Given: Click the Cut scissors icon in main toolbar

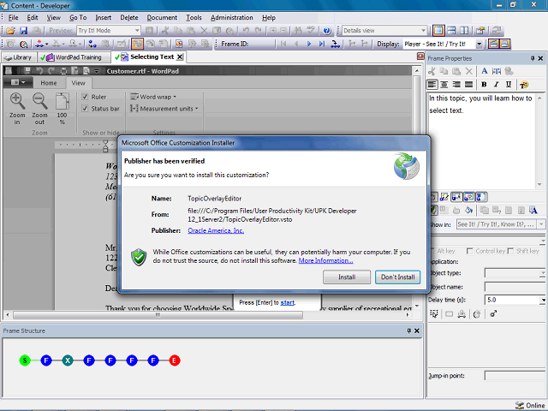Looking at the screenshot, I should [x=165, y=31].
